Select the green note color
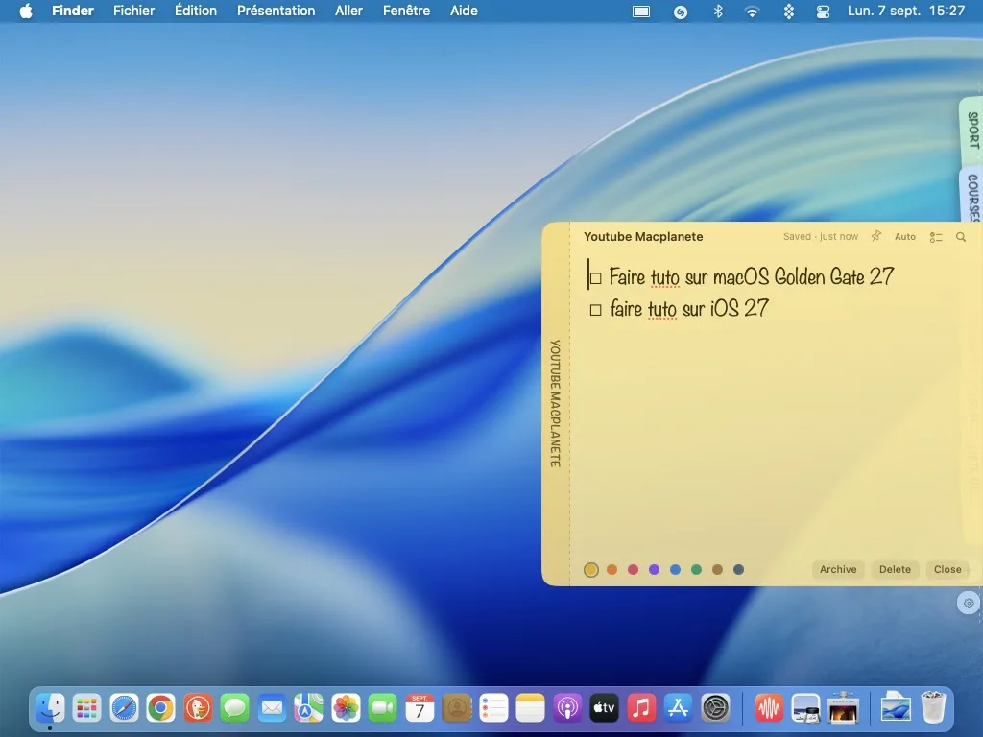This screenshot has width=983, height=737. coord(696,570)
